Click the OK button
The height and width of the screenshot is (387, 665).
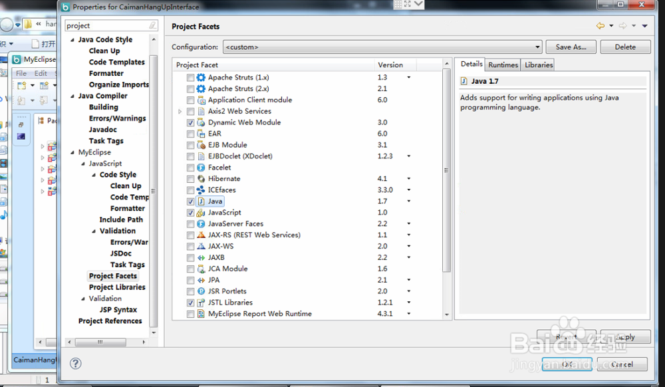point(567,364)
